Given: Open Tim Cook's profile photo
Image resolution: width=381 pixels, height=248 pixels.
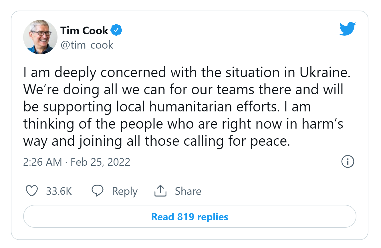Looking at the screenshot, I should [40, 37].
